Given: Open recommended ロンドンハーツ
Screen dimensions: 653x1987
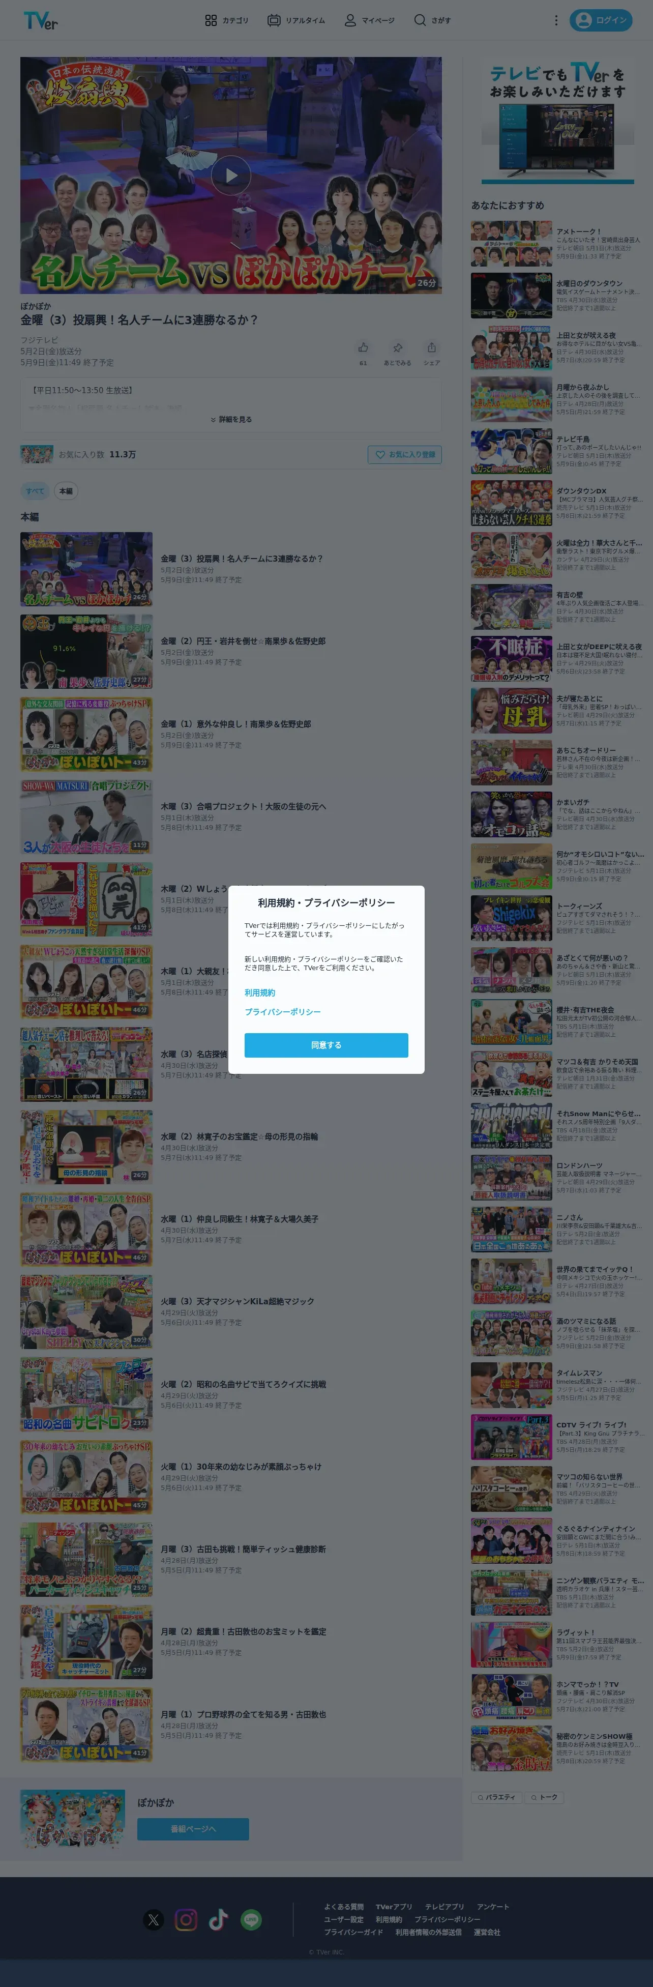Looking at the screenshot, I should point(557,1178).
